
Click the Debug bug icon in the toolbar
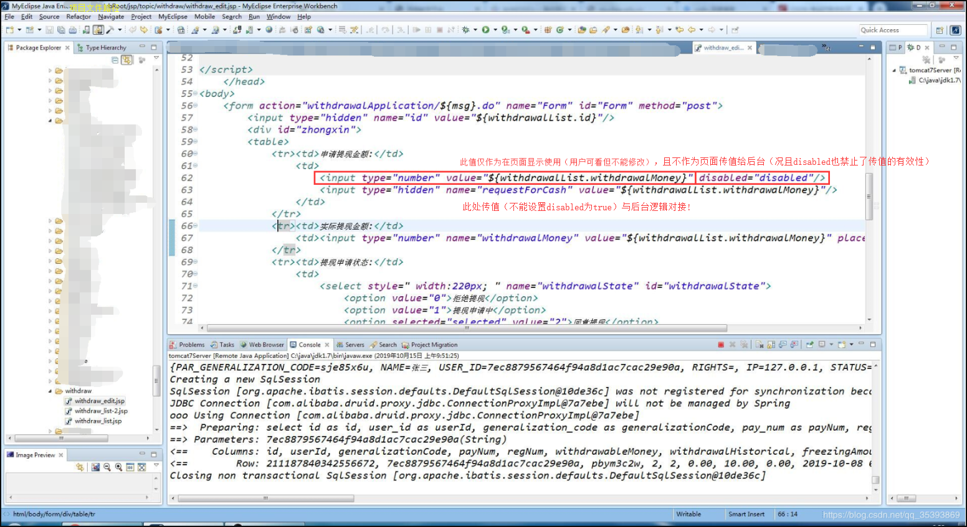tap(465, 30)
